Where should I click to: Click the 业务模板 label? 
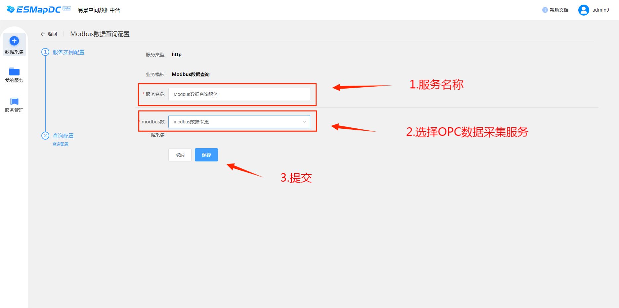[x=155, y=74]
